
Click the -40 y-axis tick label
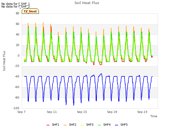click(x=17, y=76)
